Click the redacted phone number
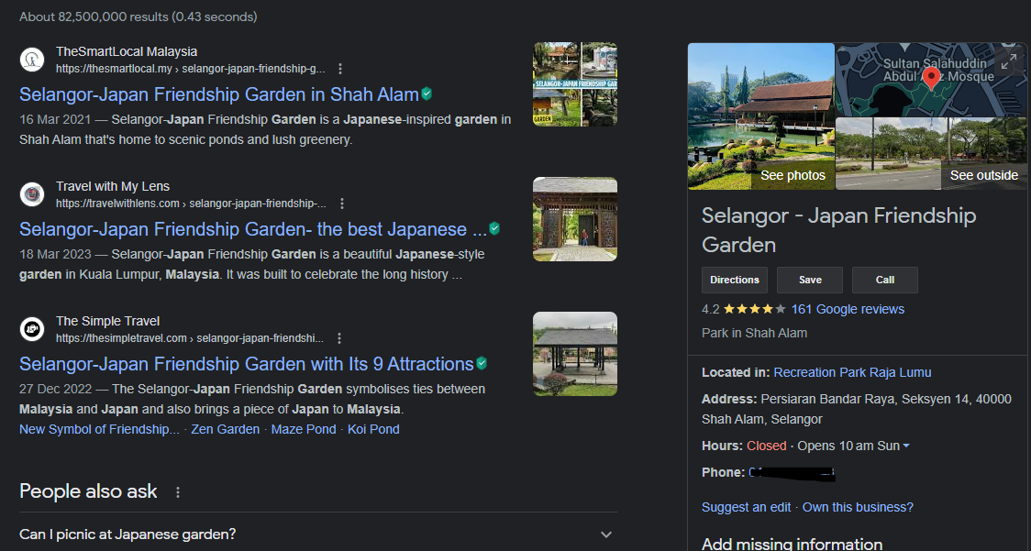 click(x=792, y=473)
